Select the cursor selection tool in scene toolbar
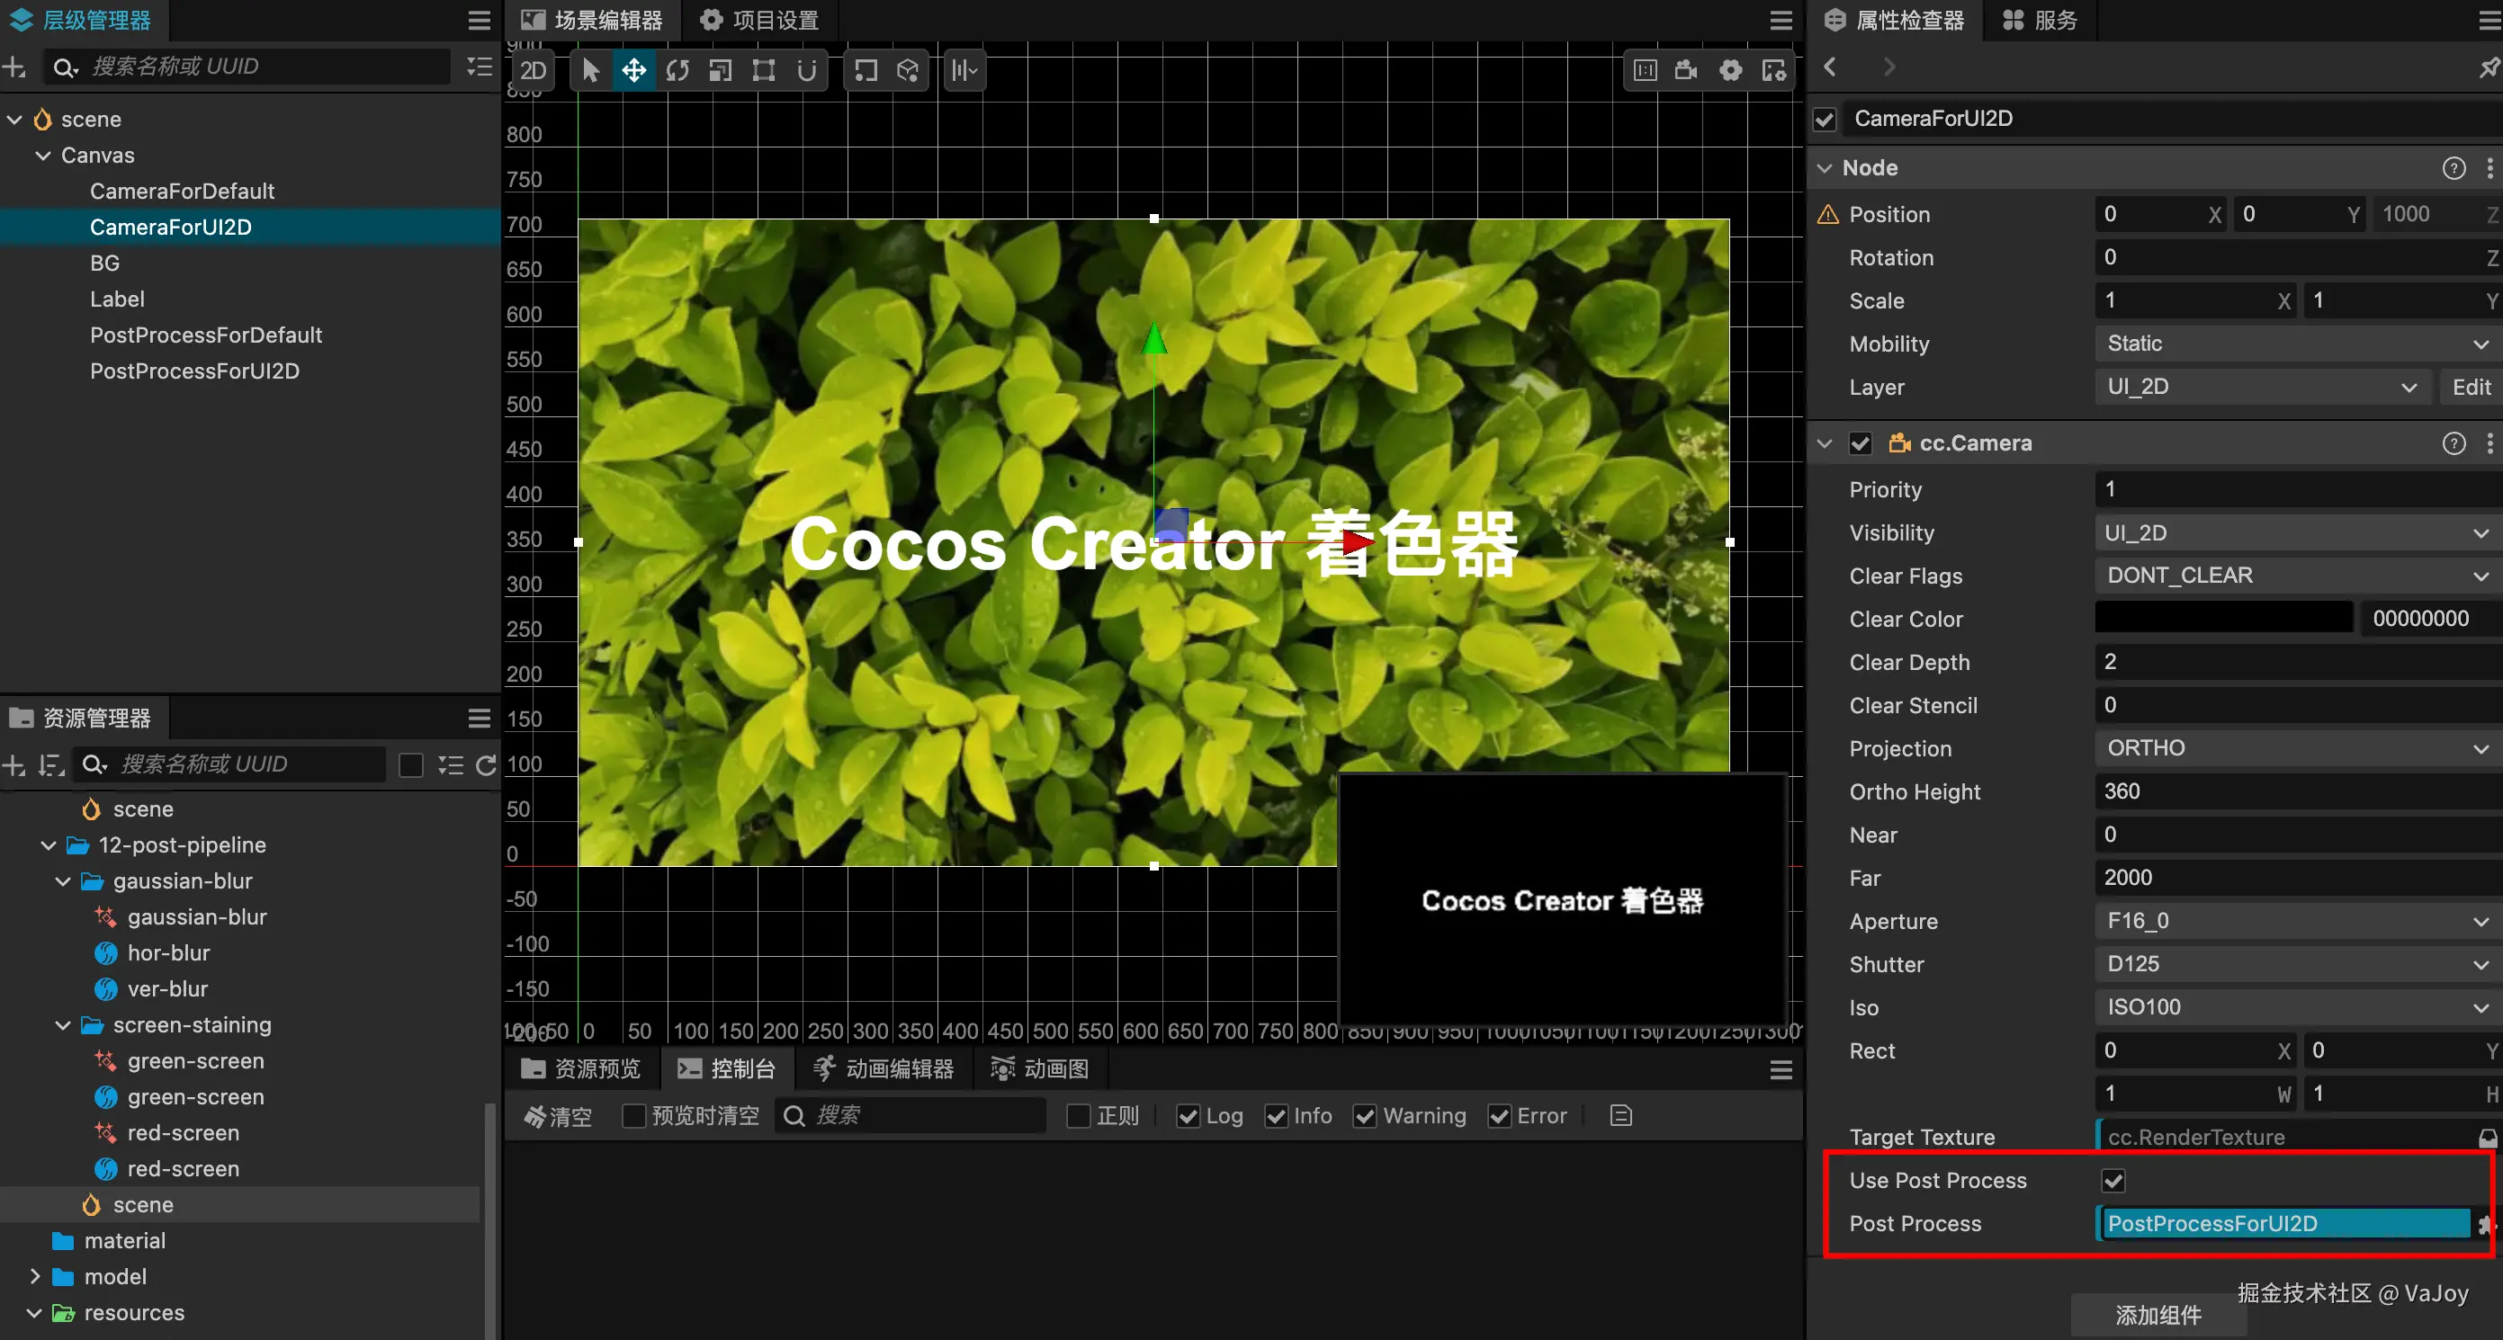2503x1340 pixels. 591,70
